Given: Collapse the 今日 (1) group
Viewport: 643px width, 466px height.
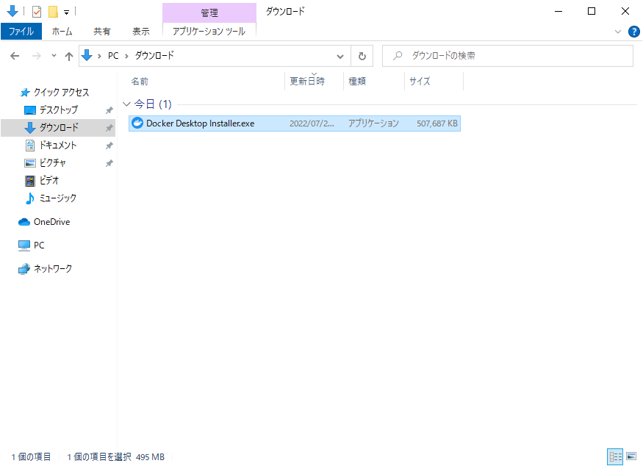Looking at the screenshot, I should click(x=126, y=104).
